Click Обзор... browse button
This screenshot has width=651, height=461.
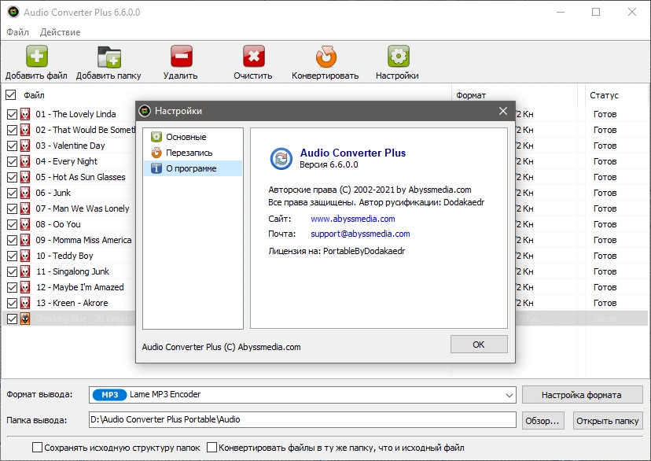click(542, 421)
